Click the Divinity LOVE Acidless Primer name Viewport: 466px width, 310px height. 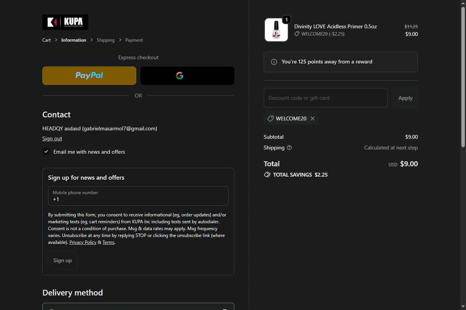click(335, 26)
